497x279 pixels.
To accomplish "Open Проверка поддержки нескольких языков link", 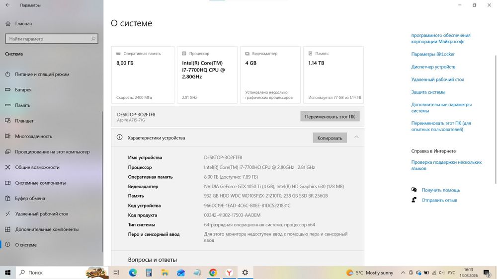I will 446,165.
